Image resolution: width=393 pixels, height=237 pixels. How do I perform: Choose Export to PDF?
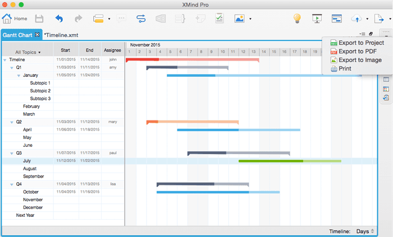click(x=353, y=51)
